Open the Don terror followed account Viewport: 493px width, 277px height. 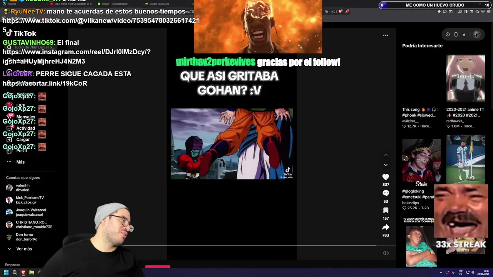(22, 237)
